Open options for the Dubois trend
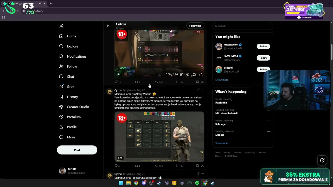This screenshot has width=333, height=187. tap(268, 132)
